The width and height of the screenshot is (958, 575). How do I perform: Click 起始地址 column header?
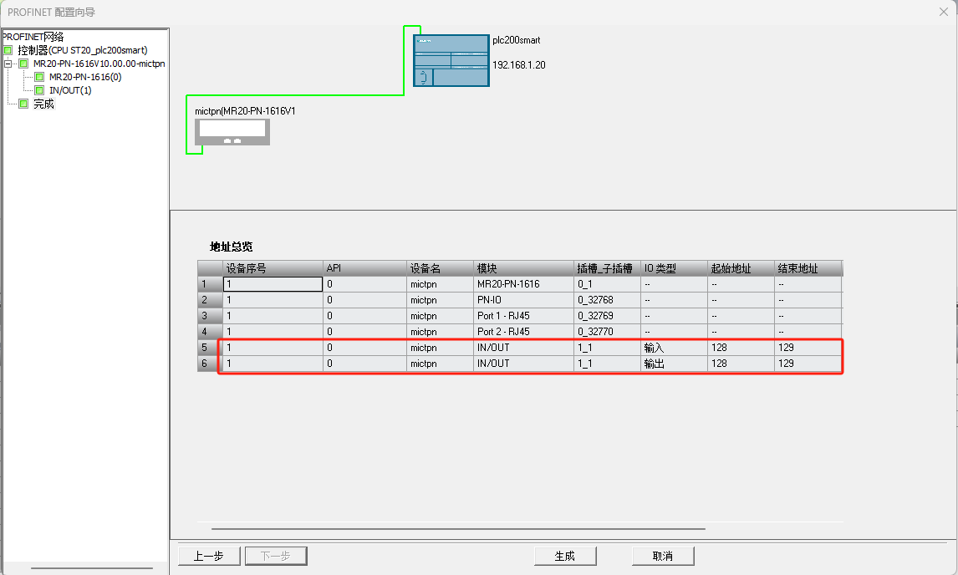(x=741, y=268)
